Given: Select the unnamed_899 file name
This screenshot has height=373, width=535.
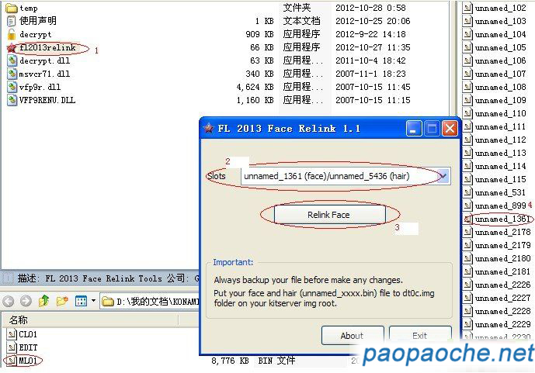Looking at the screenshot, I should (501, 205).
